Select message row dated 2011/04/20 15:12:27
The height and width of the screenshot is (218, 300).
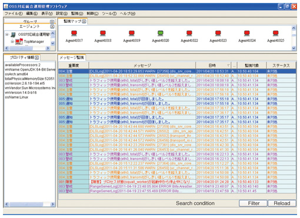(x=177, y=163)
